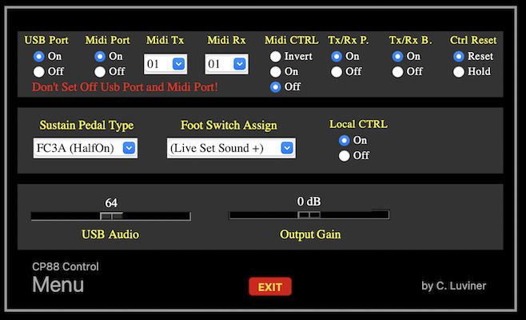Select Reset under Ctrl Reset
This screenshot has height=320, width=526.
(459, 57)
